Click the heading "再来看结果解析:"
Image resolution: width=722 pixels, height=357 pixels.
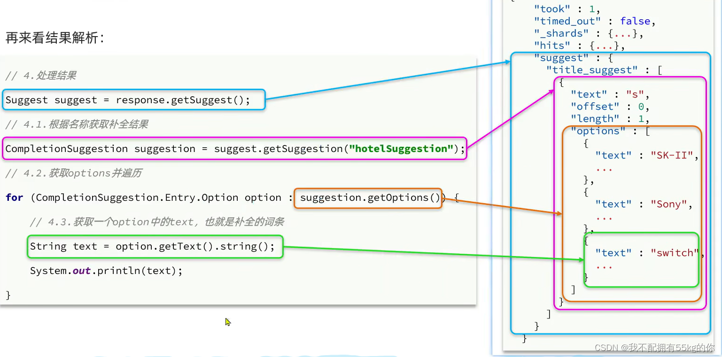pyautogui.click(x=54, y=38)
